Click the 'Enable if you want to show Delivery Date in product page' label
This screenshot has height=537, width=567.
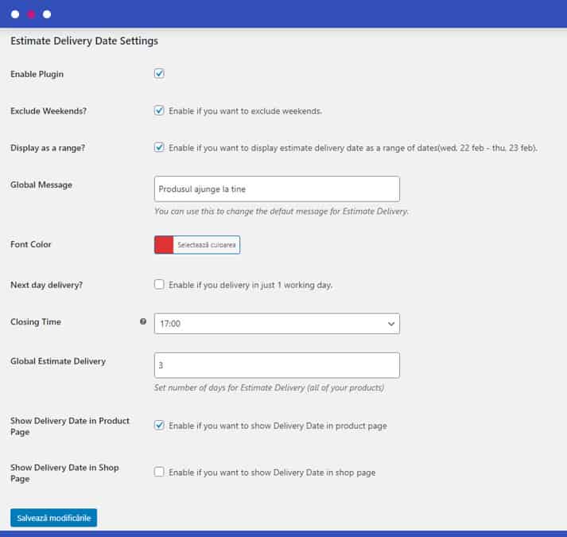pos(278,426)
